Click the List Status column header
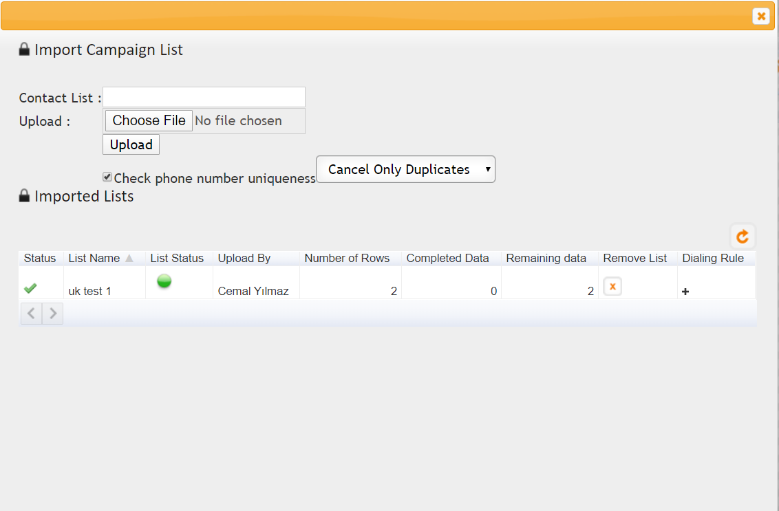779x511 pixels. [x=180, y=258]
